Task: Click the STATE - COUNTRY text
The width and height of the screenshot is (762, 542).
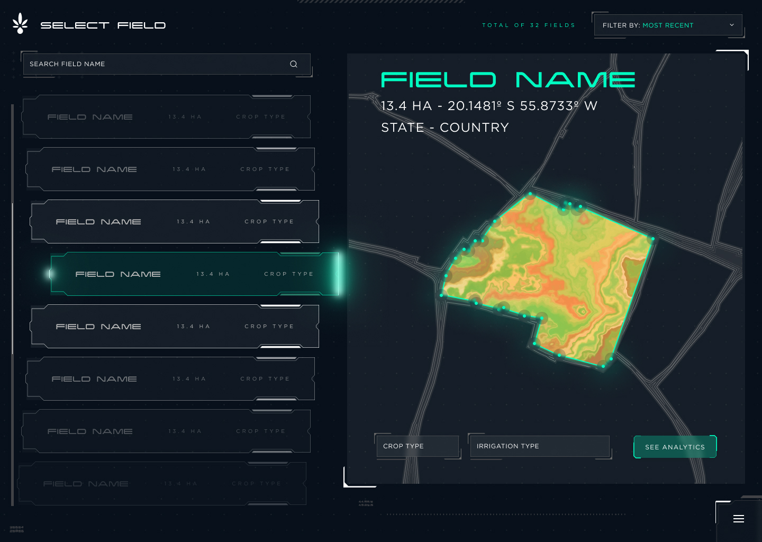Action: coord(445,128)
